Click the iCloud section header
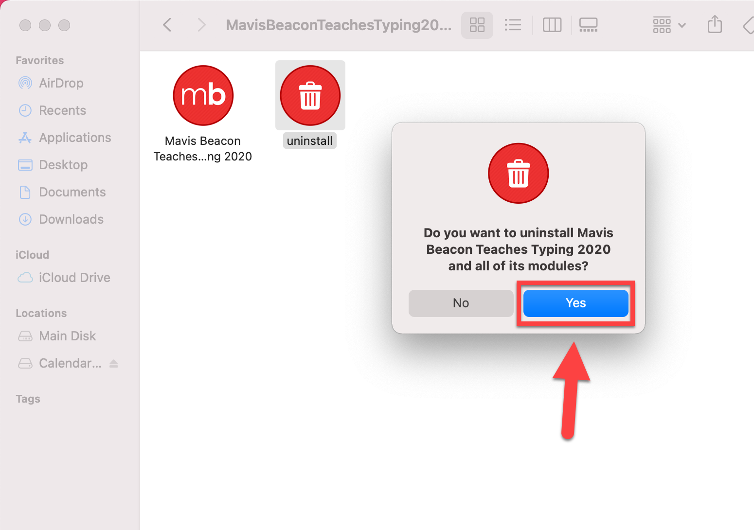 (32, 255)
